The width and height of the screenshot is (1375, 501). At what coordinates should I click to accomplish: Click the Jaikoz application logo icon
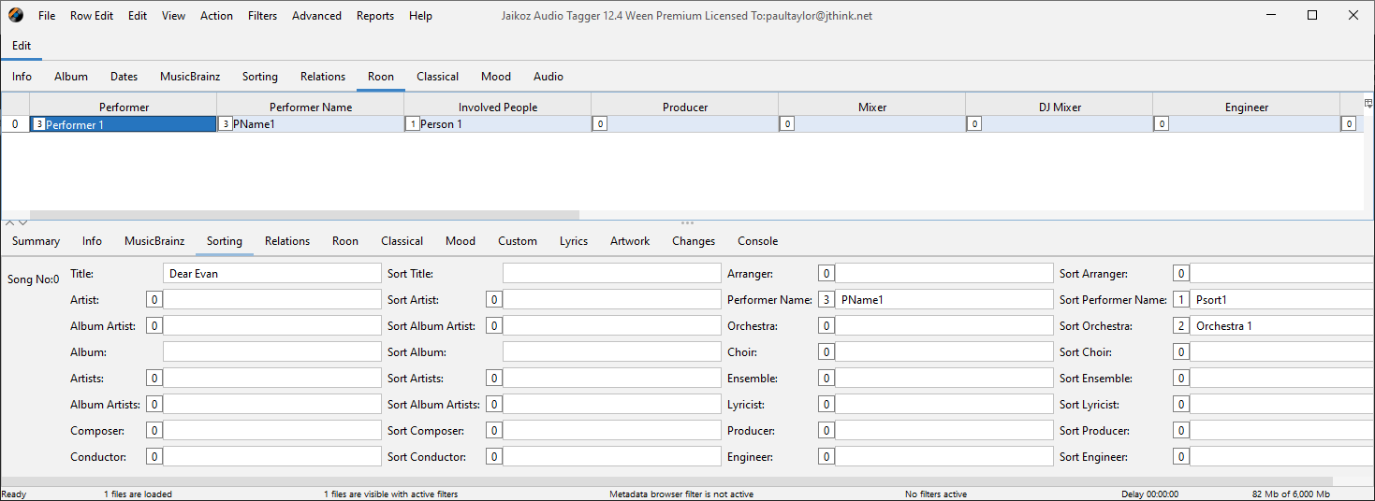click(15, 15)
